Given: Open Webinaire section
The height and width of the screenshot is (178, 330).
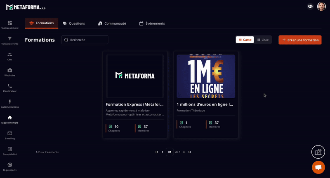Looking at the screenshot, I should [x=10, y=71].
